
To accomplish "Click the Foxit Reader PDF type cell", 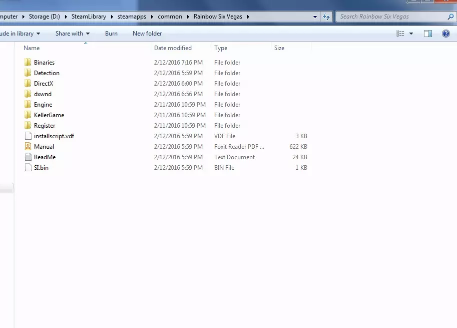I will 239,146.
